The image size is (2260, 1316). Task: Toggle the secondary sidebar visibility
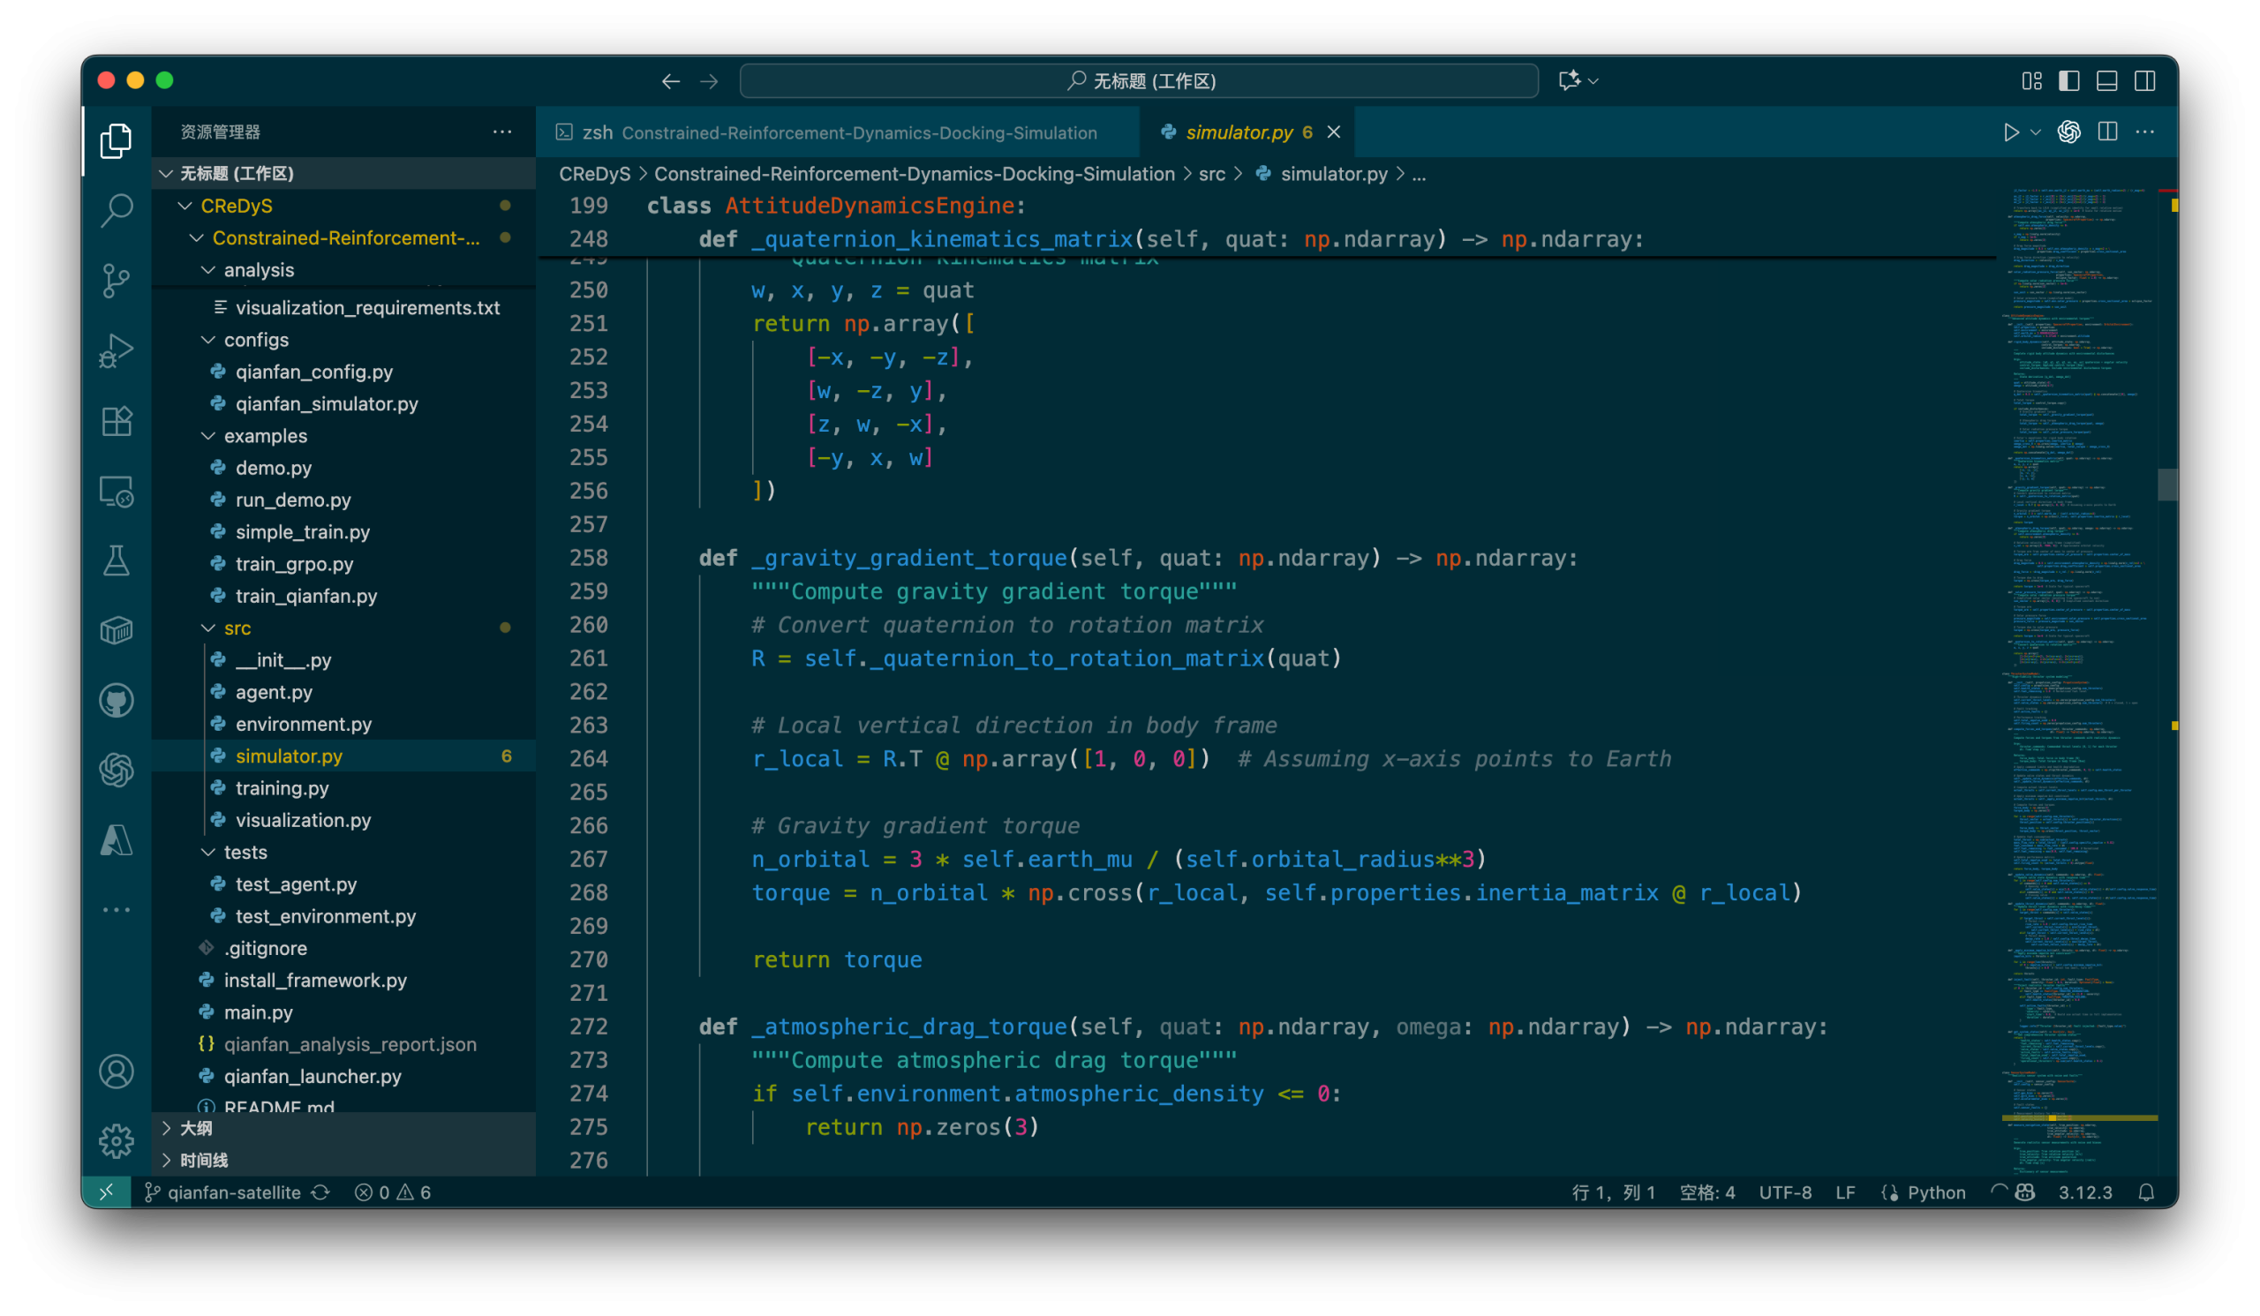tap(2144, 80)
